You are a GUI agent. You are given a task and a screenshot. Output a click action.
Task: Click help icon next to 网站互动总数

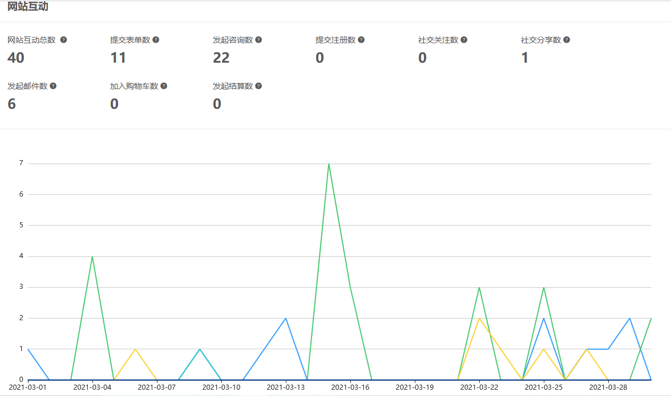click(x=63, y=40)
